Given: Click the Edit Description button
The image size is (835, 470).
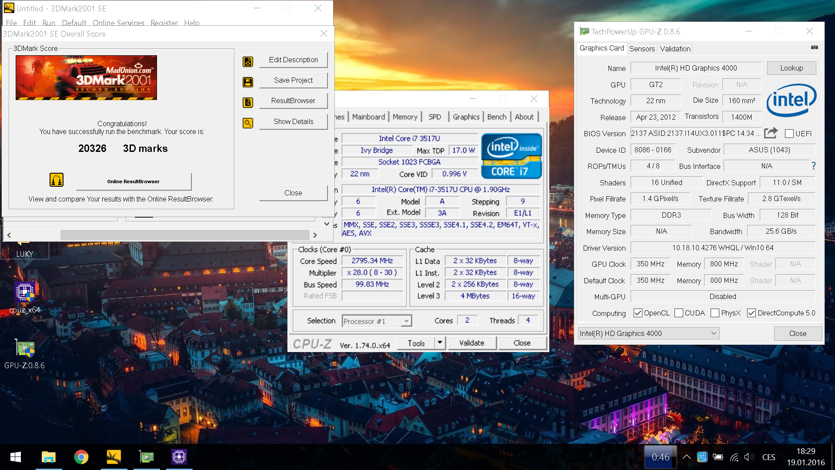Looking at the screenshot, I should point(293,60).
